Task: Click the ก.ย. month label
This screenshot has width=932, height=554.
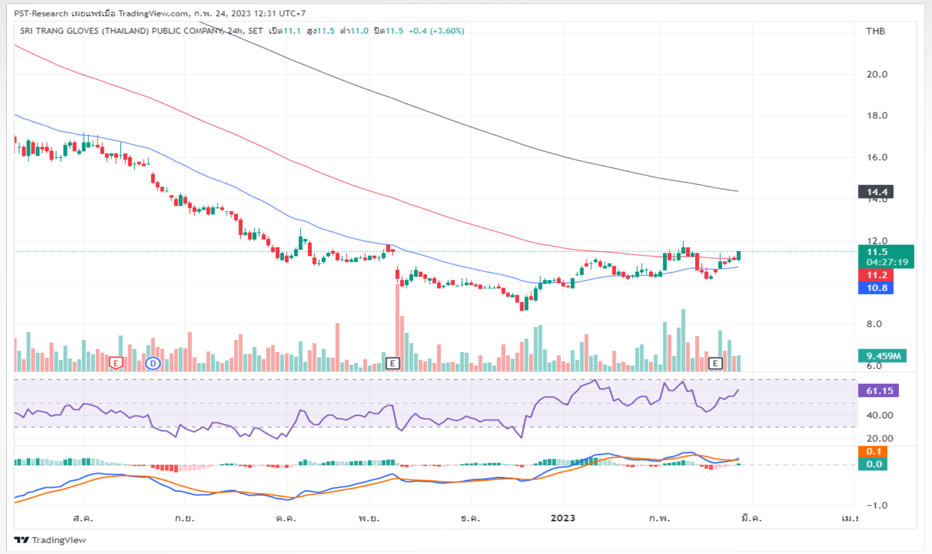Action: pos(184,518)
